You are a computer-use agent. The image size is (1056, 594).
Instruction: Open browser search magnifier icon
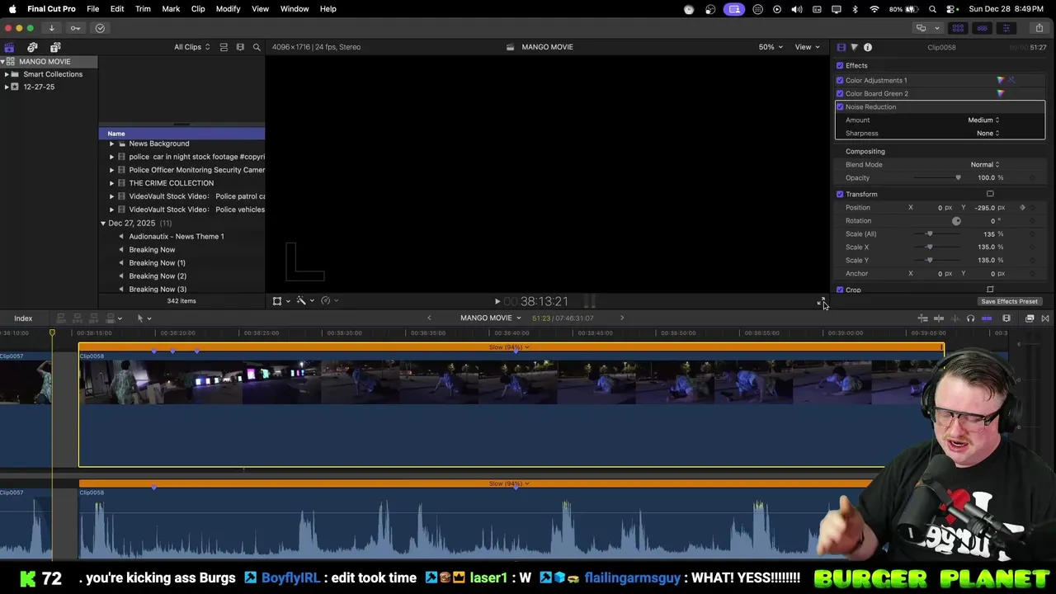coord(257,47)
